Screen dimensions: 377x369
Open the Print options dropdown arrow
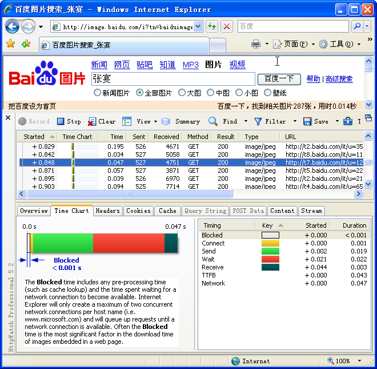click(267, 44)
